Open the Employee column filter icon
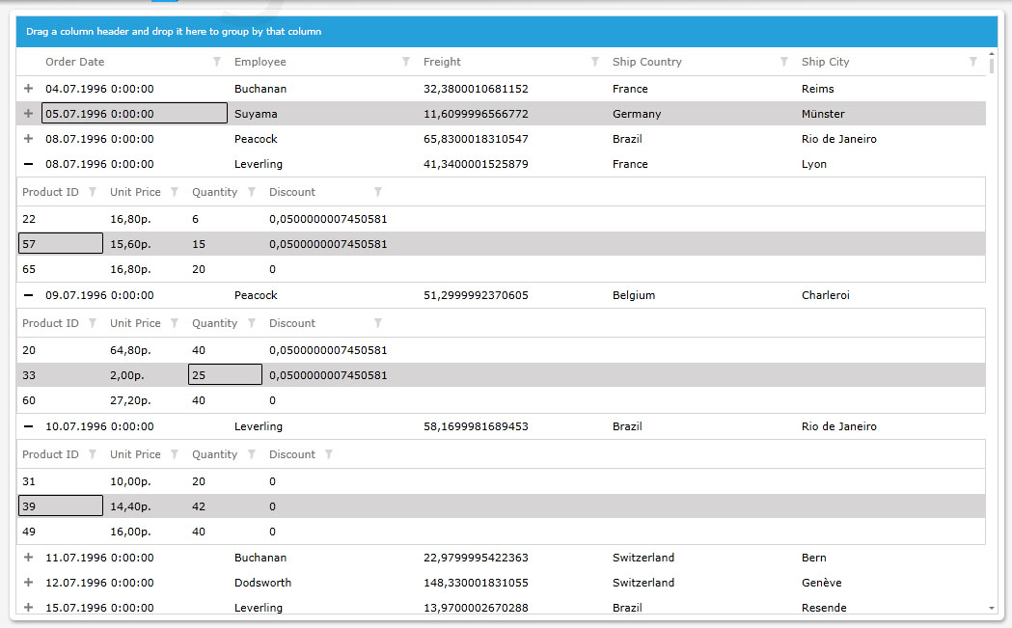Screen dimensions: 1012x628 (406, 62)
